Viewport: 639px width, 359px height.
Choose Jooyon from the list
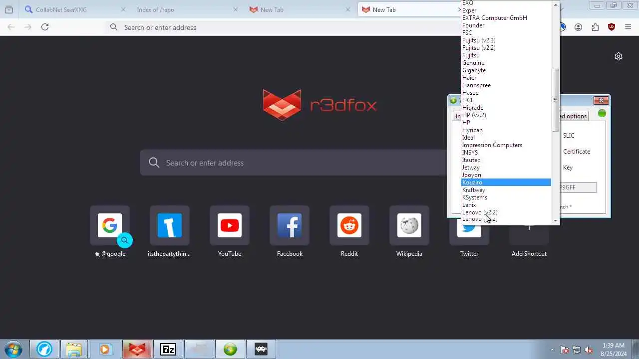click(506, 175)
